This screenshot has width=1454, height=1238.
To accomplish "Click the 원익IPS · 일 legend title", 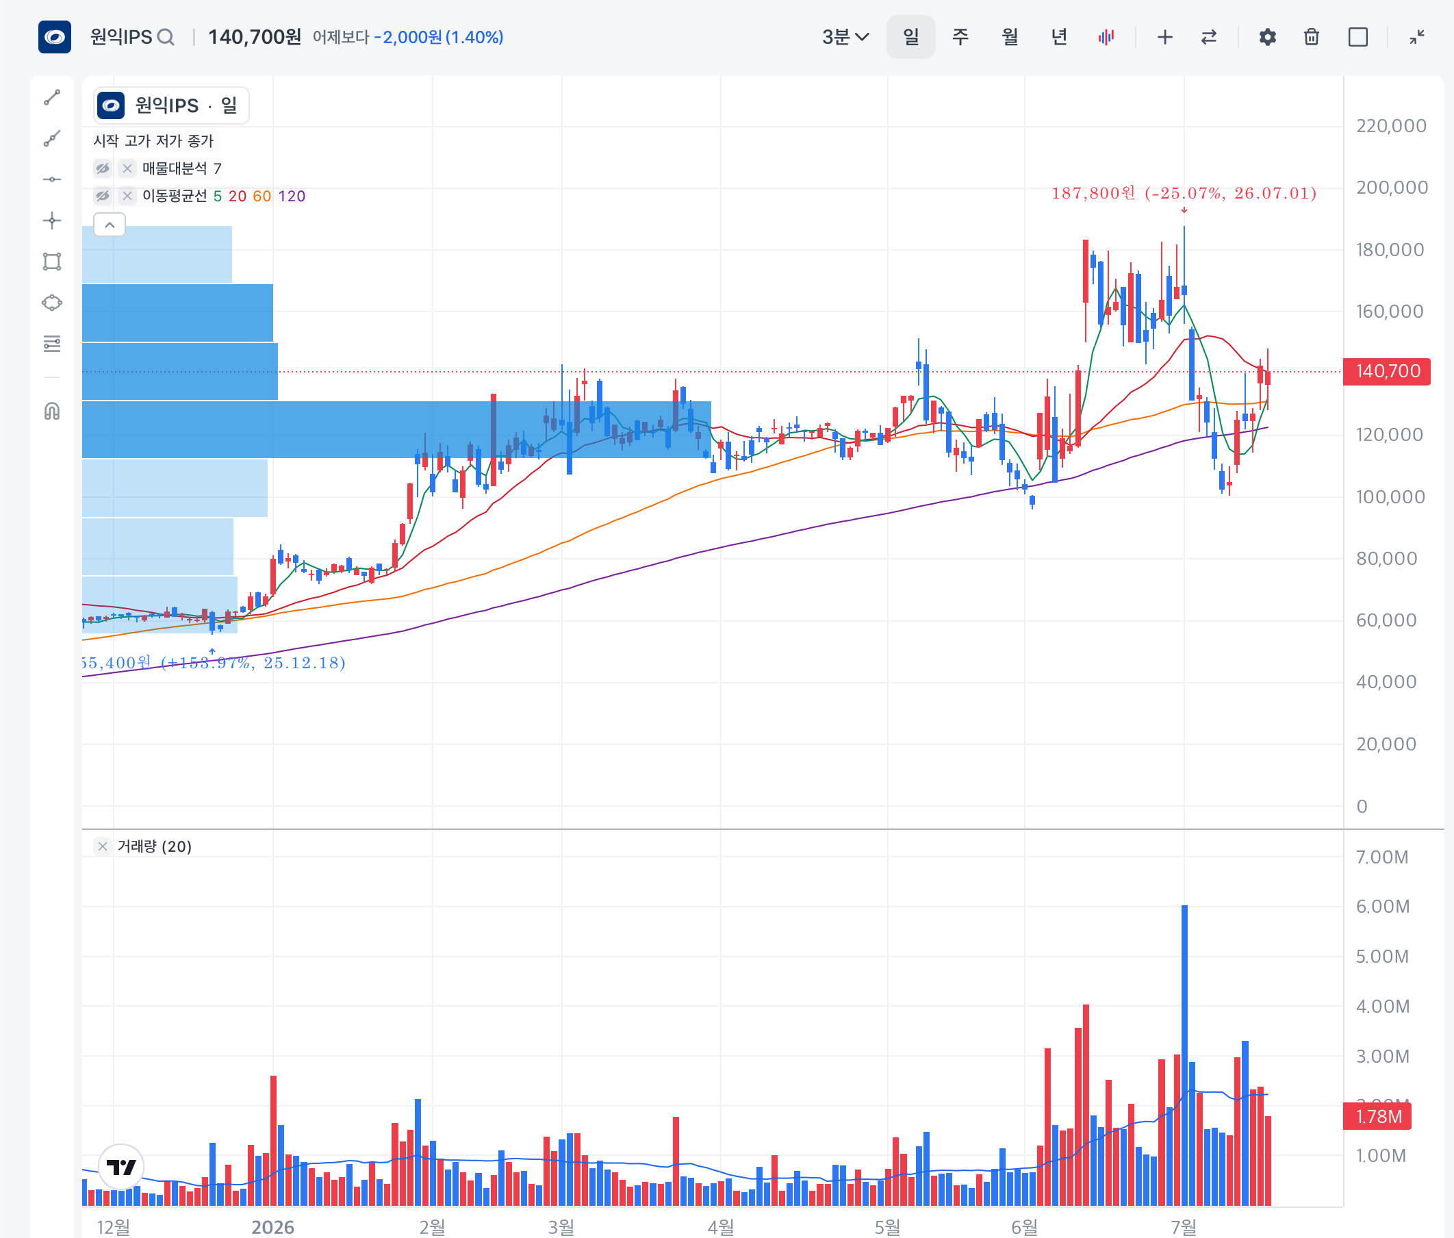I will pos(186,105).
